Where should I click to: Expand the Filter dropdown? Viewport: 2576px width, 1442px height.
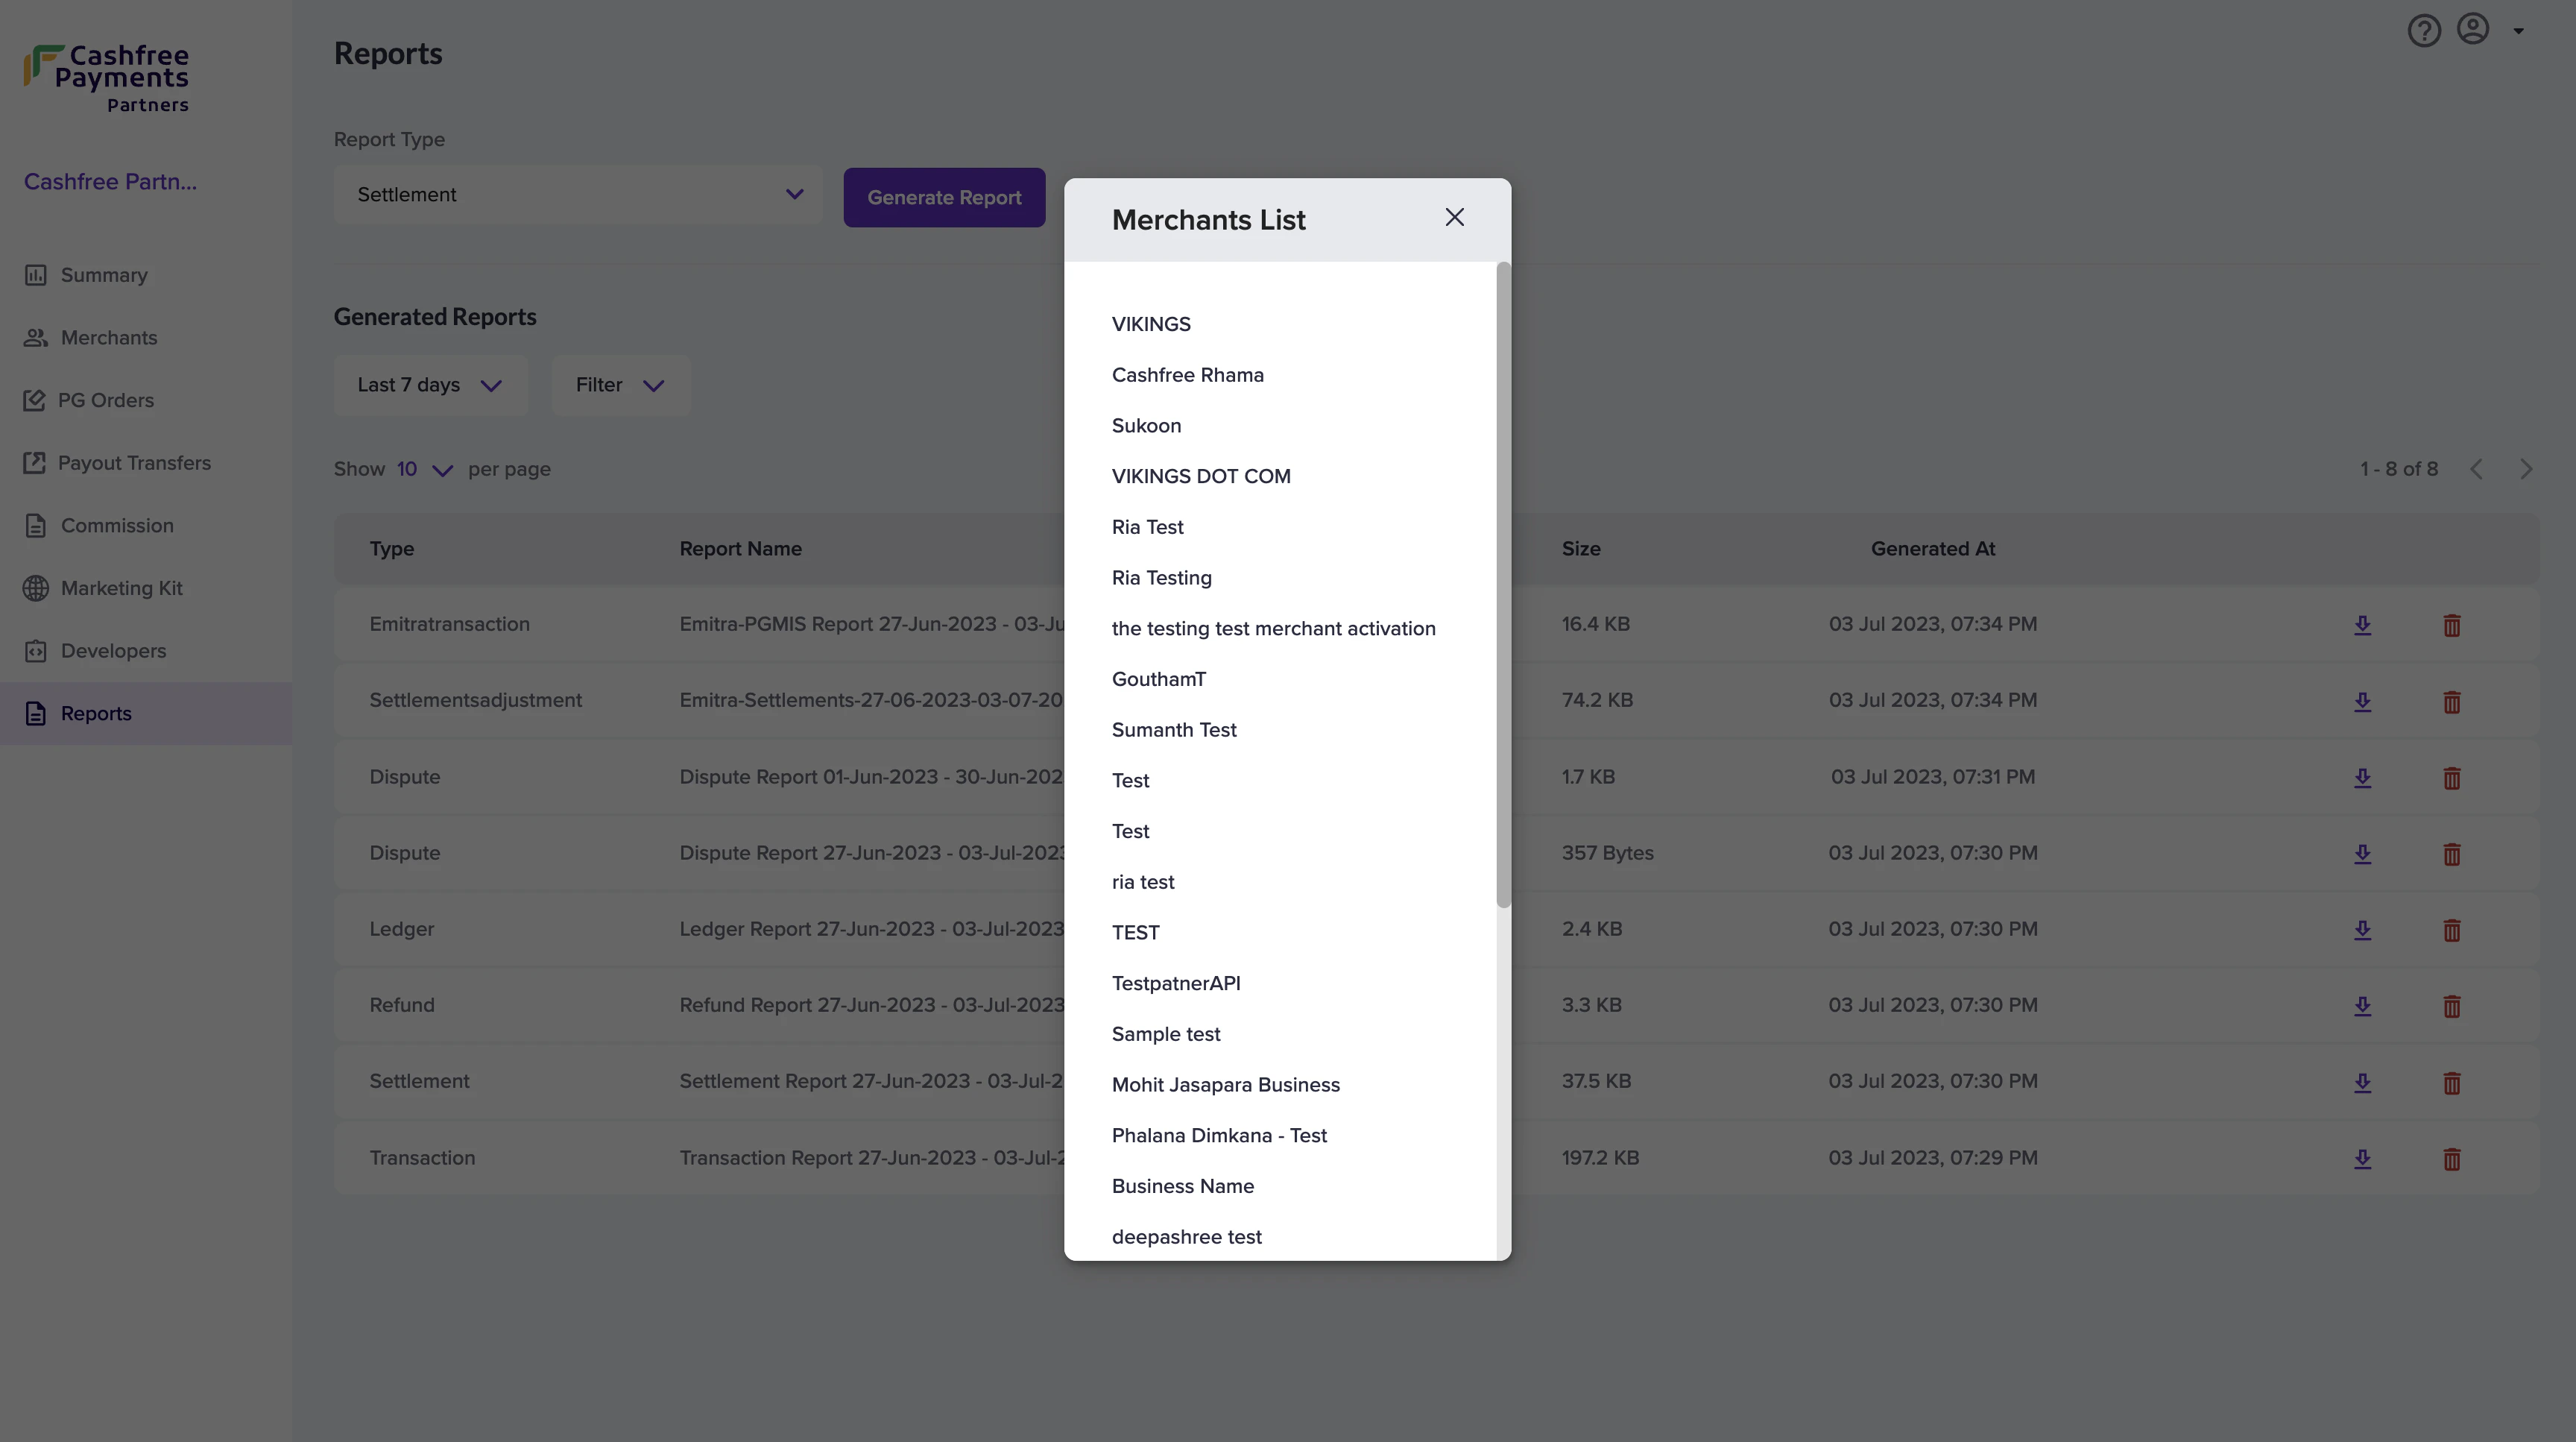click(x=620, y=386)
